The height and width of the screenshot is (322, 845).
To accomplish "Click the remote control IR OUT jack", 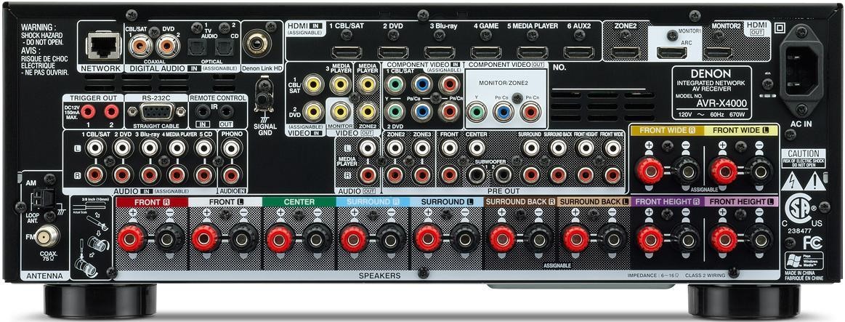I will tap(227, 112).
